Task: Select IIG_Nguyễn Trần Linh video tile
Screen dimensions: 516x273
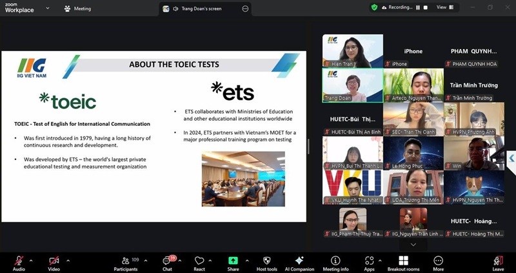Action: point(413,221)
